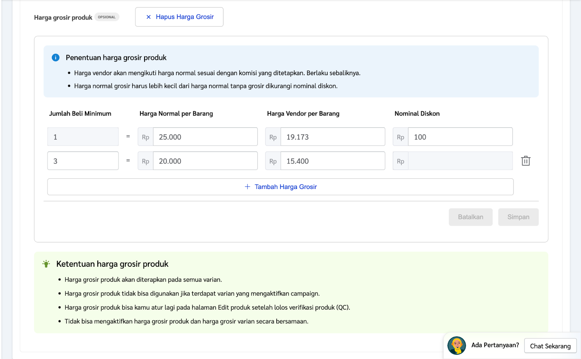Click the OPSIONAL badge next to Harga grosir produk

[x=107, y=17]
